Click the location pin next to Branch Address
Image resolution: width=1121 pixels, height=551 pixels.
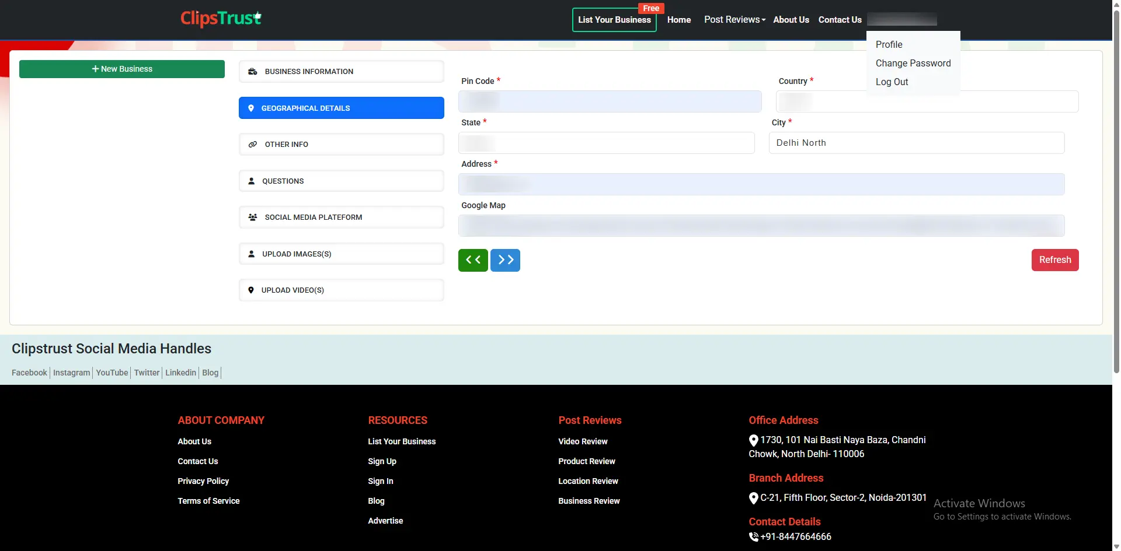[x=754, y=498]
